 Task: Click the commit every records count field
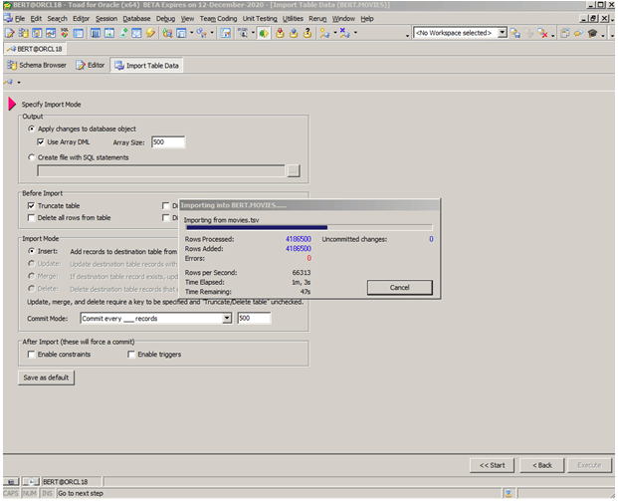click(x=254, y=318)
